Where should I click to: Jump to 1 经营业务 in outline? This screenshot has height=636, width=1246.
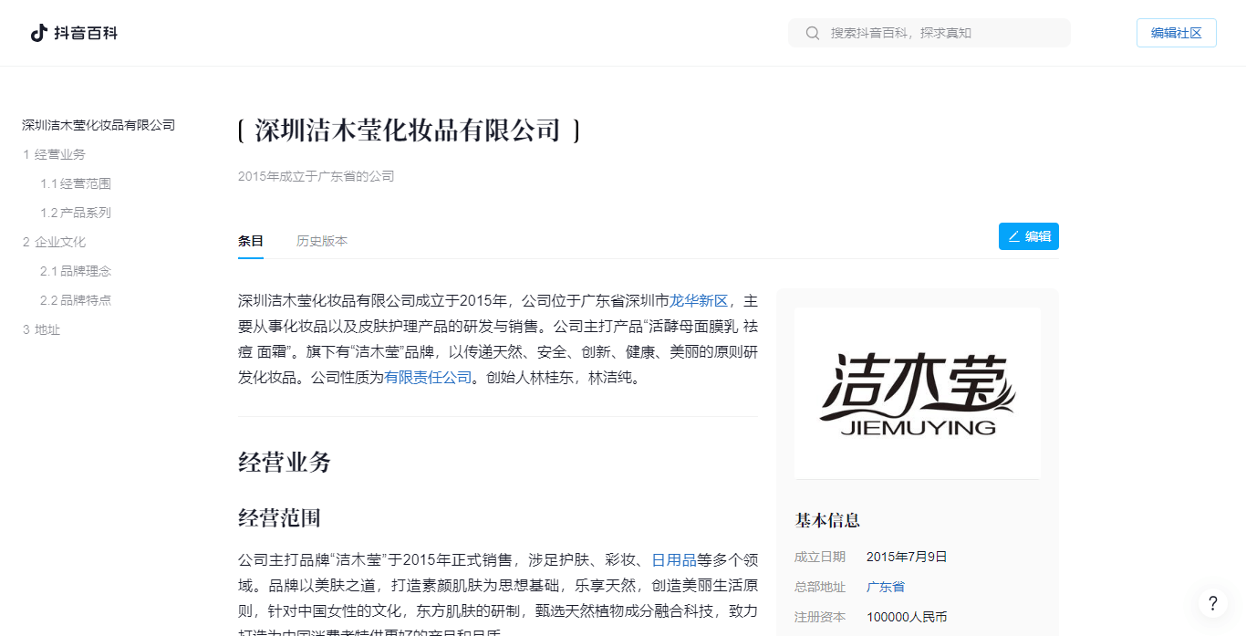54,154
